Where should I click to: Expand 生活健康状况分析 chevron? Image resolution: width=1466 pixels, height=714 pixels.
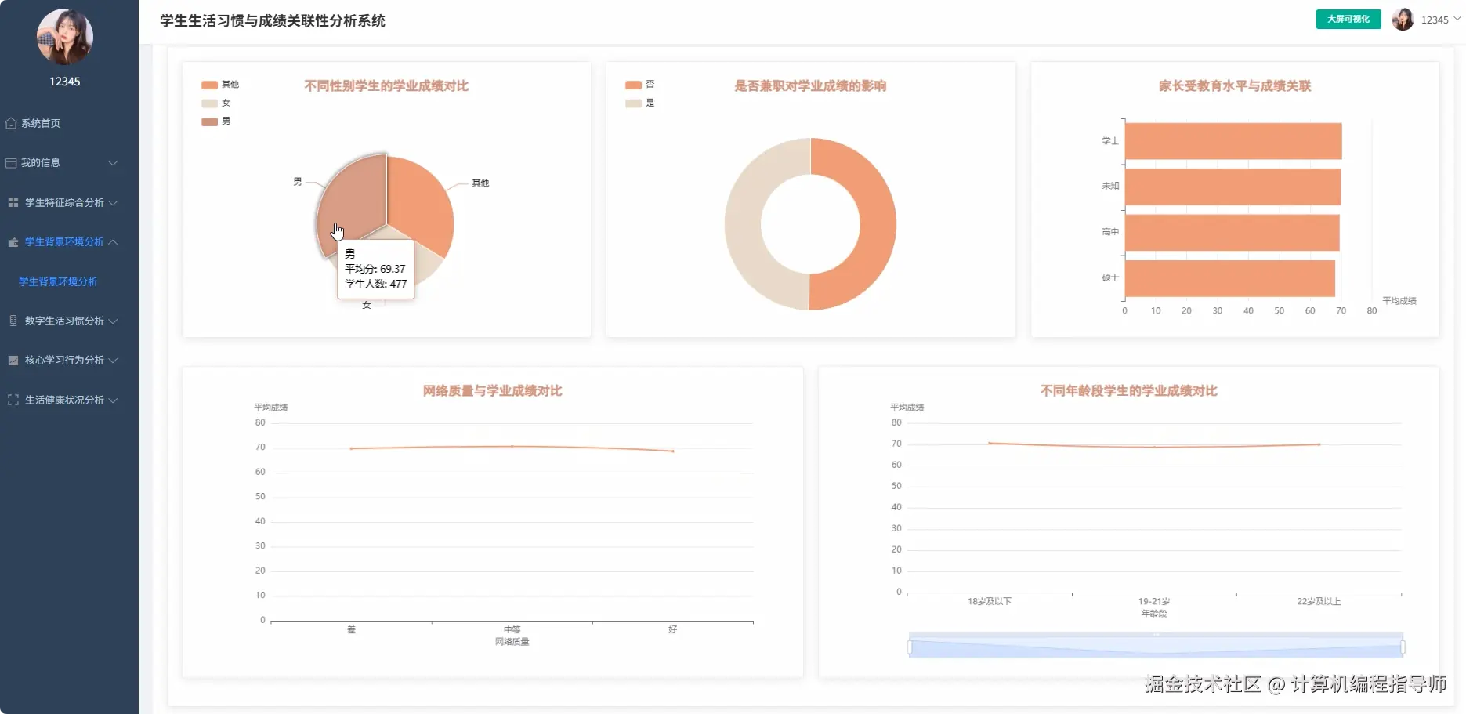tap(113, 400)
